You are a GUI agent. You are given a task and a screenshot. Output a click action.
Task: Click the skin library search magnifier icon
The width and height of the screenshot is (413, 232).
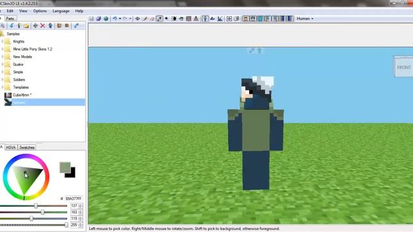tap(3, 26)
